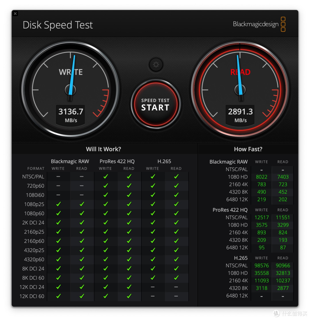Click ProRes 422 HQ read checkmark for 720p60

point(129,186)
